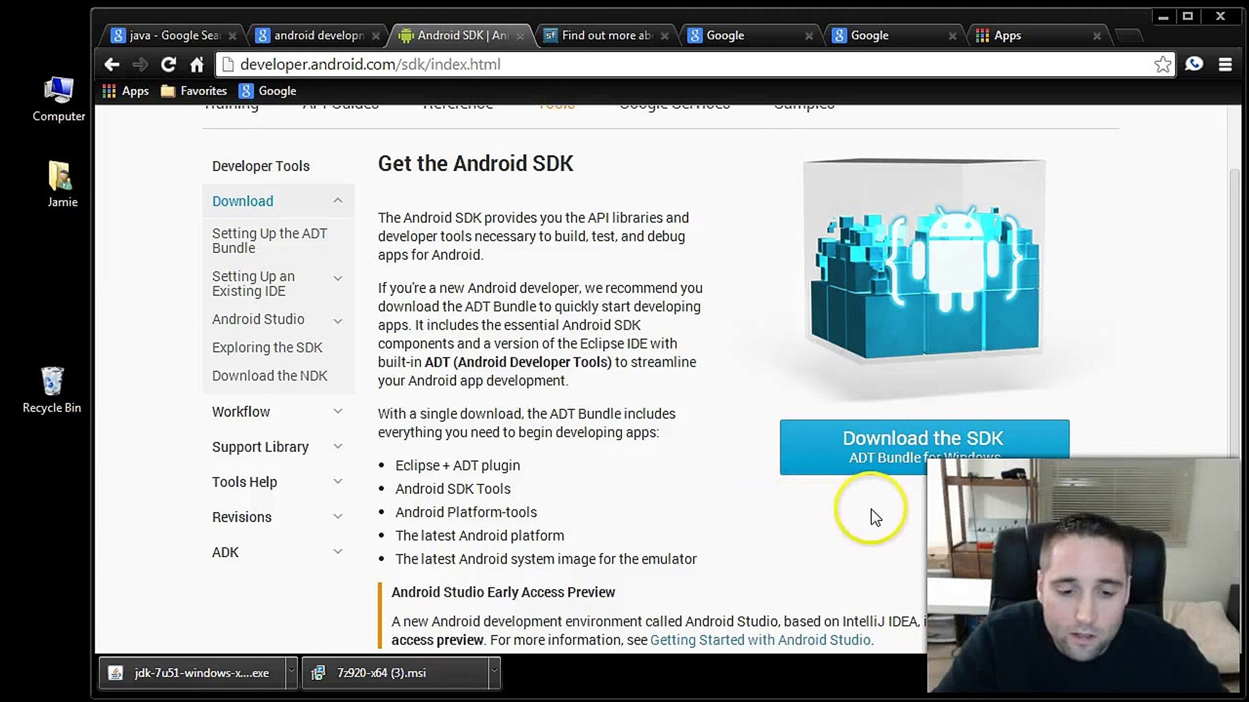Select the Download sidebar item
The height and width of the screenshot is (702, 1249).
243,201
